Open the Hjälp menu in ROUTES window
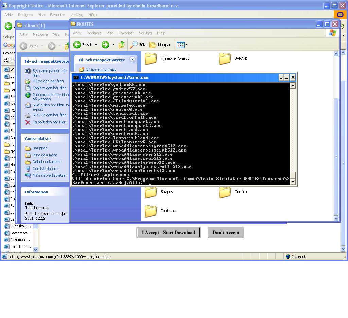This screenshot has width=348, height=318. point(161,33)
